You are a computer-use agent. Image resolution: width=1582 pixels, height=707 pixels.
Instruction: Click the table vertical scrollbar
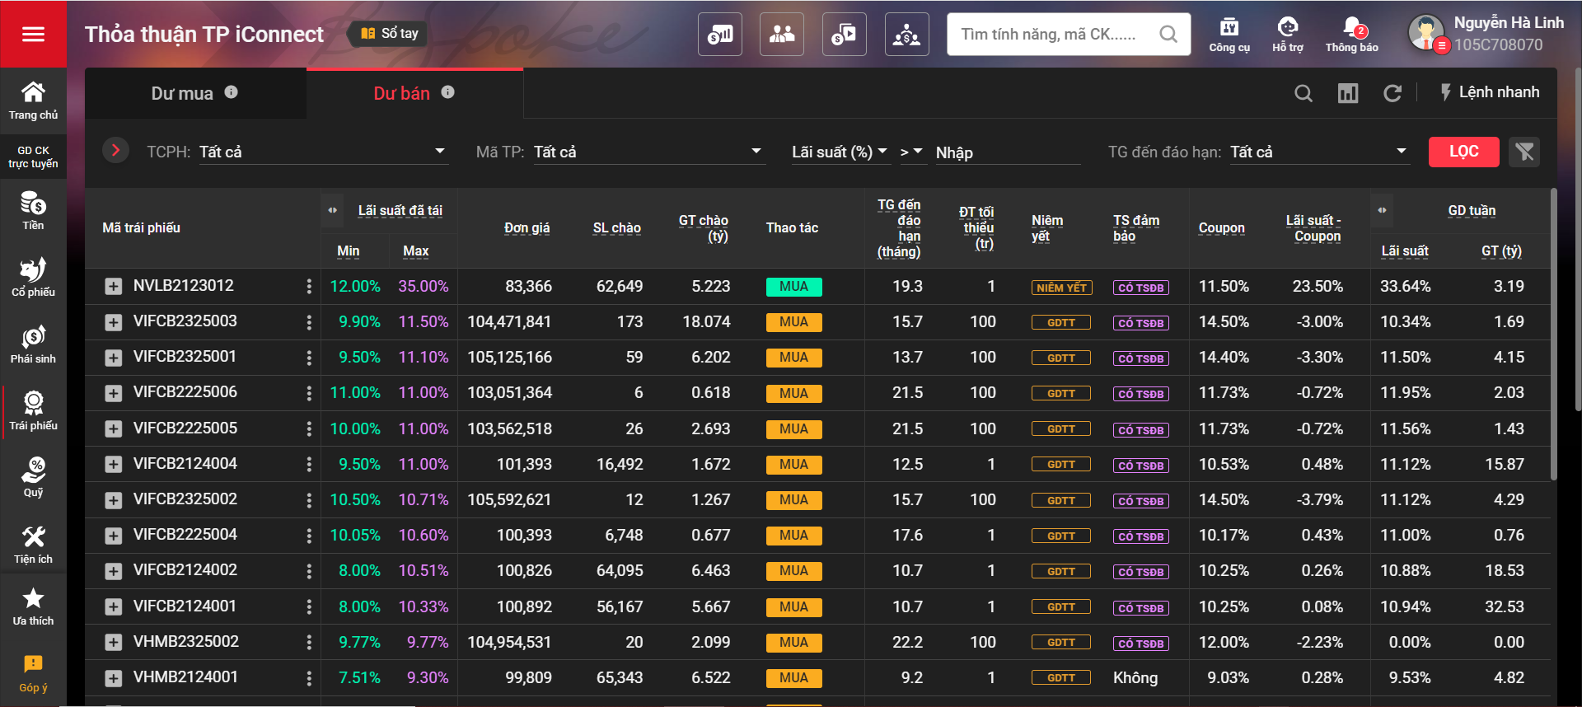(1554, 334)
